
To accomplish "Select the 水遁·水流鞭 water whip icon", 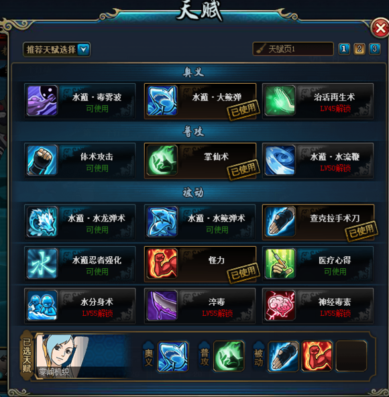I will pyautogui.click(x=280, y=160).
